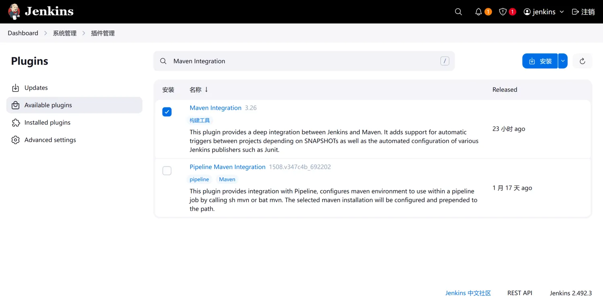Click the Jenkins butler logo
Image resolution: width=603 pixels, height=306 pixels.
point(14,12)
